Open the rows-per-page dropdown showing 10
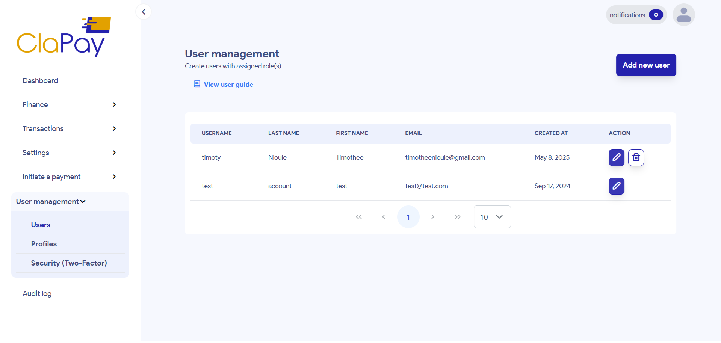 (x=492, y=217)
